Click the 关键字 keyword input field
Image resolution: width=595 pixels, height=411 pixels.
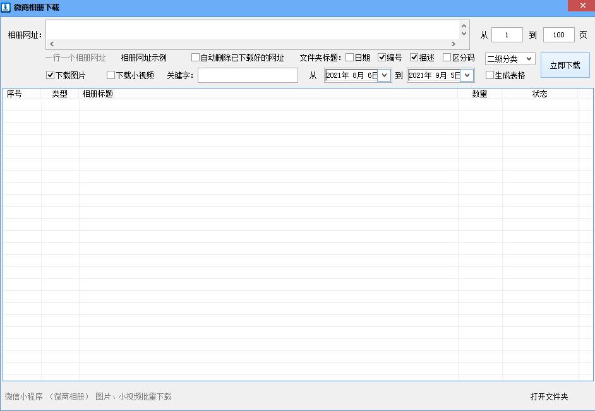pos(248,75)
